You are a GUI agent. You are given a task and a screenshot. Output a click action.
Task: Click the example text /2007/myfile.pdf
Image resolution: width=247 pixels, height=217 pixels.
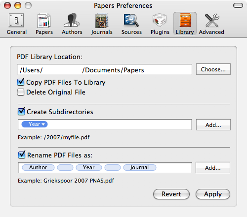pyautogui.click(x=67, y=137)
